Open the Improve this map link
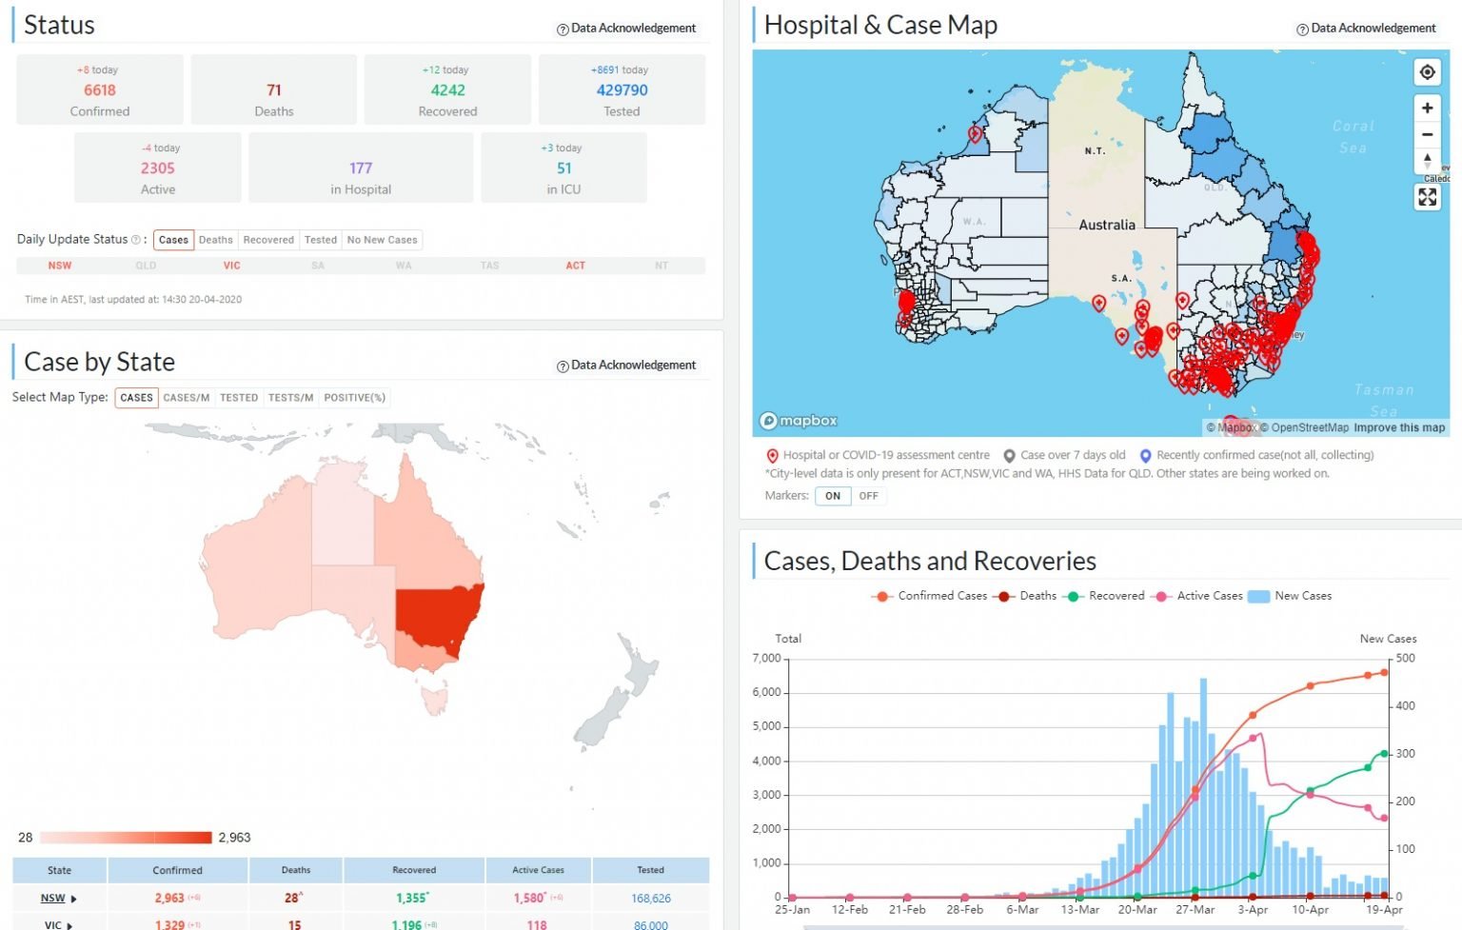Viewport: 1462px width, 930px height. click(x=1399, y=428)
